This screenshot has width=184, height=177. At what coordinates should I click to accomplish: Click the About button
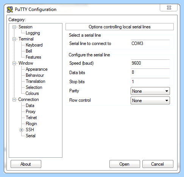(26, 164)
